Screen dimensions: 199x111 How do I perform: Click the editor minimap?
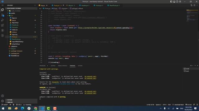(x=192, y=16)
